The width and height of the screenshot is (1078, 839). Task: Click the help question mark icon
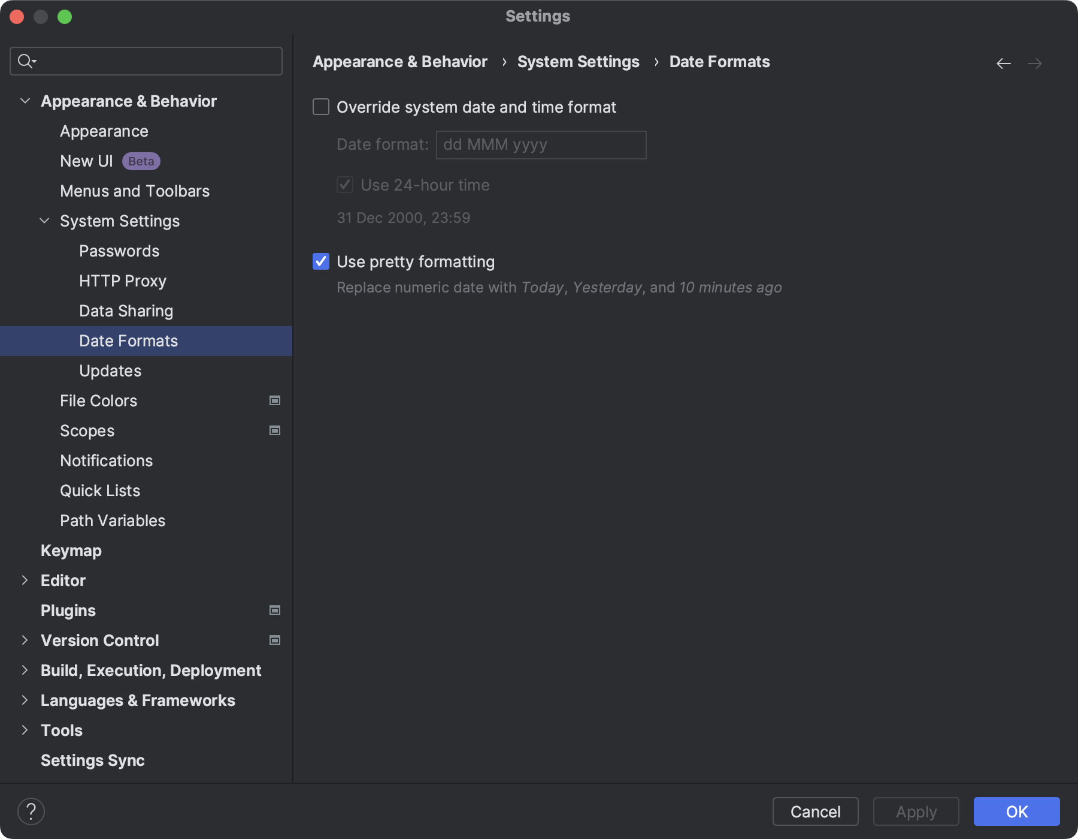(32, 811)
